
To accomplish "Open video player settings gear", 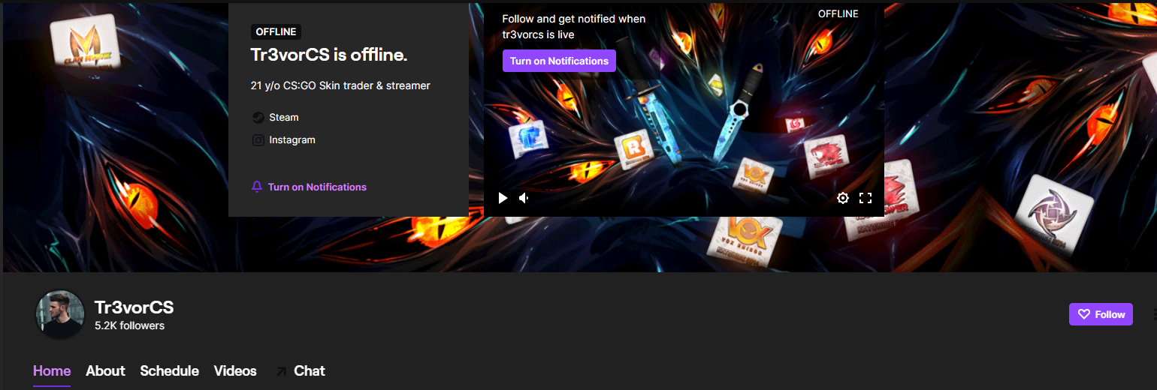I will coord(843,198).
